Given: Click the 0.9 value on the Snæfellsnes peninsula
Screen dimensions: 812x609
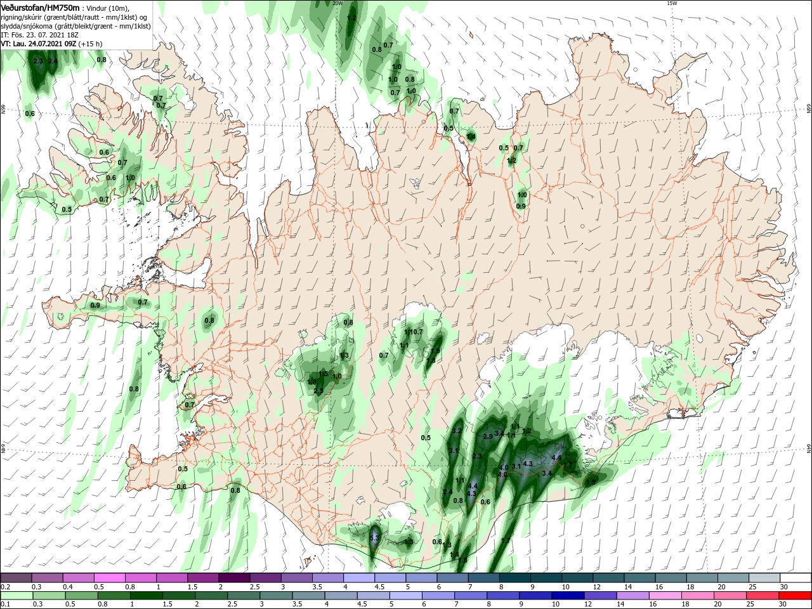Looking at the screenshot, I should [95, 305].
